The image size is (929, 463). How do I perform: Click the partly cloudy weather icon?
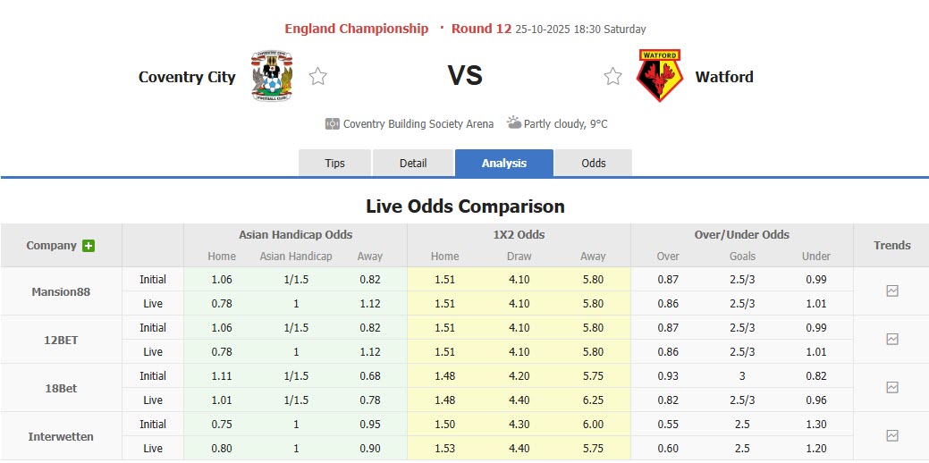point(514,123)
